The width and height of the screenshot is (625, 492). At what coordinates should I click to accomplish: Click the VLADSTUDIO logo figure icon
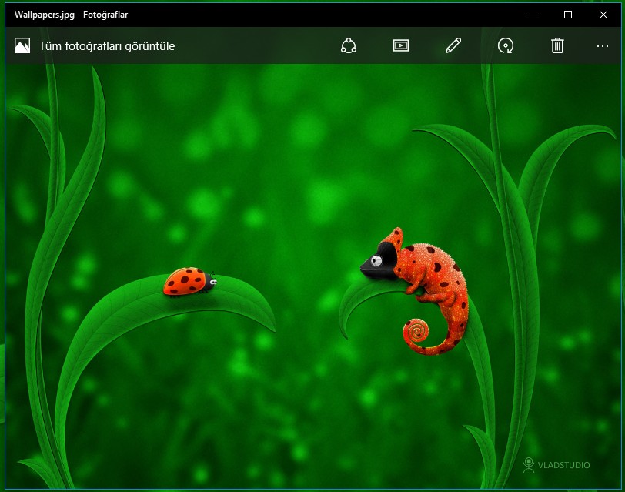pos(529,464)
